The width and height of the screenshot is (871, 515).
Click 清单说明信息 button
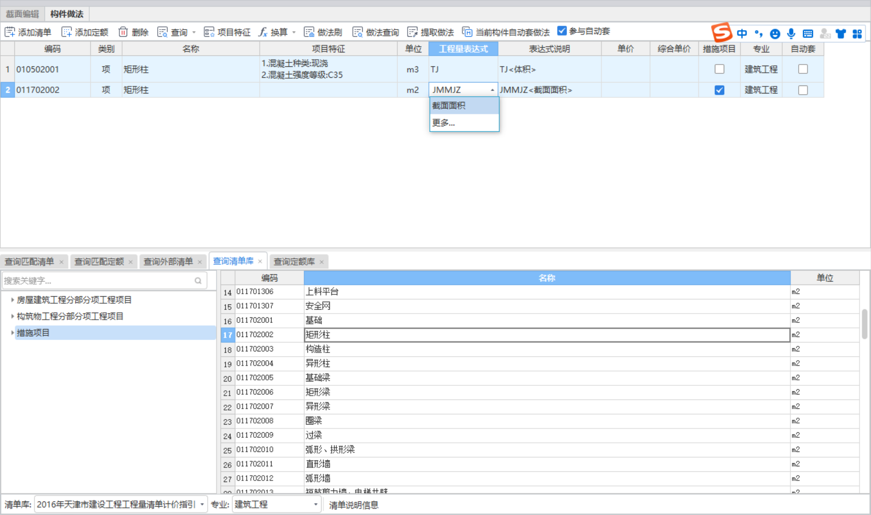[x=353, y=505]
